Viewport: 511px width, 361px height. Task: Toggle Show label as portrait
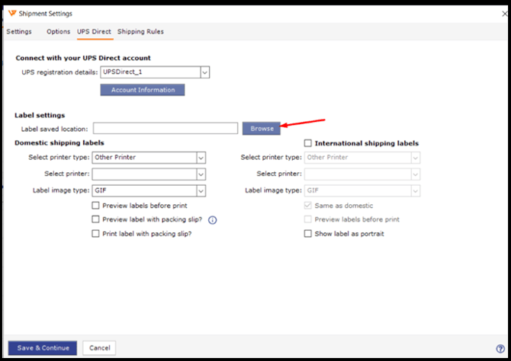coord(307,233)
